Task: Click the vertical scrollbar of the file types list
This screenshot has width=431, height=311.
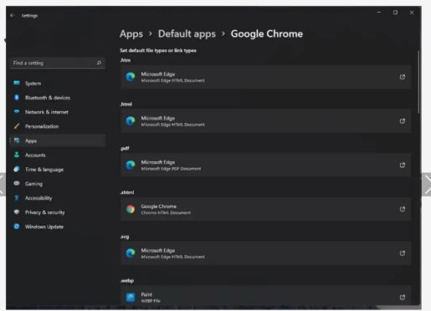Action: click(418, 82)
